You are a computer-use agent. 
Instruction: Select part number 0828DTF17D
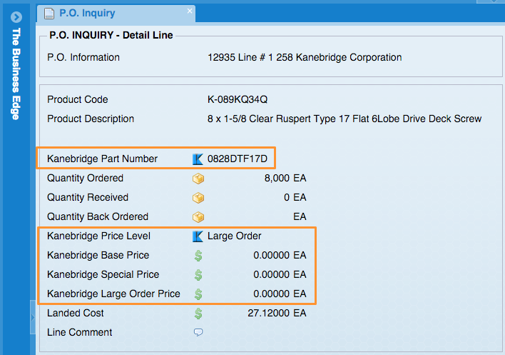(x=238, y=159)
